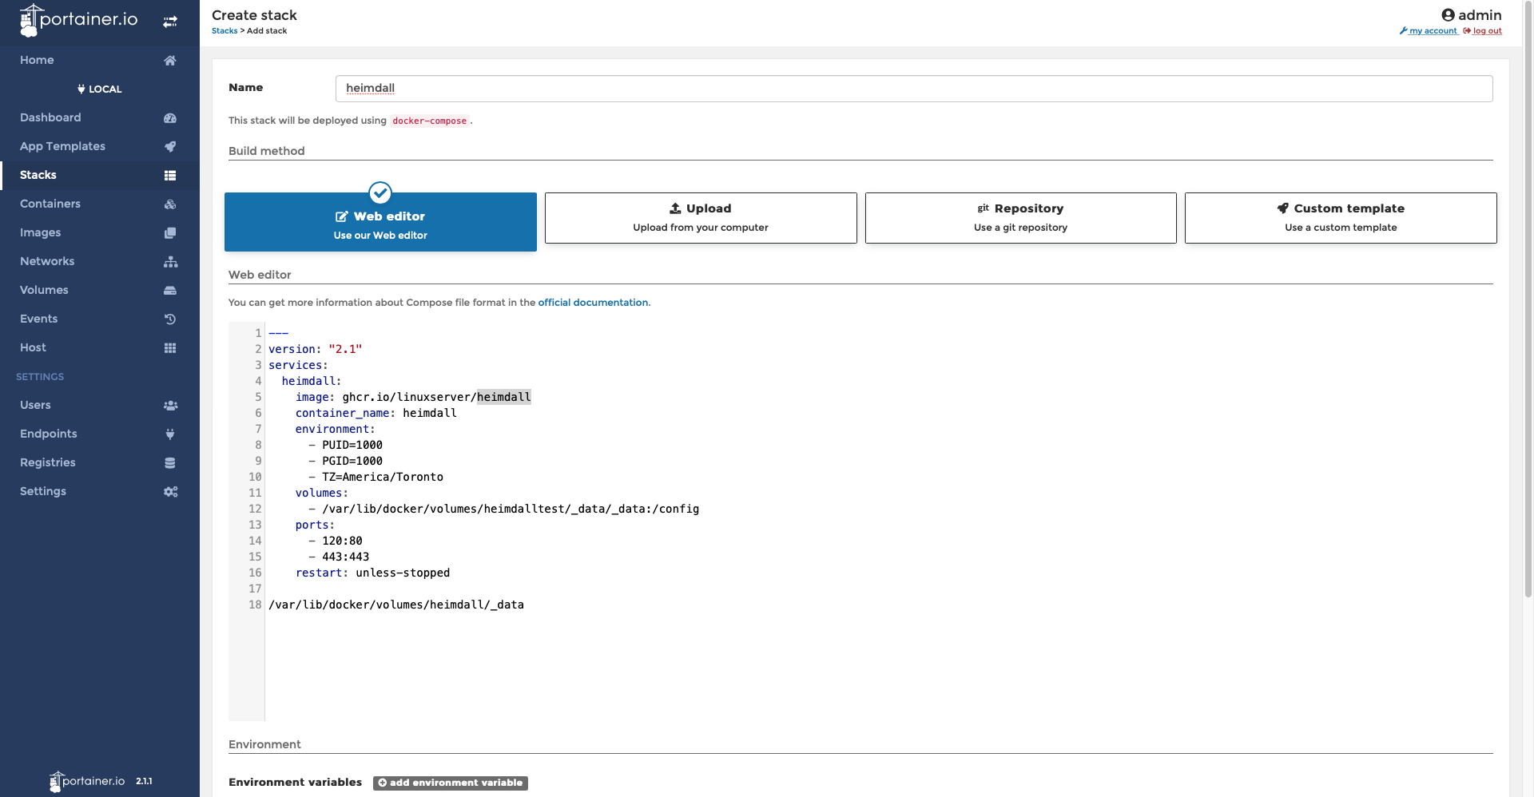Open the official documentation link
This screenshot has width=1534, height=797.
(x=593, y=303)
